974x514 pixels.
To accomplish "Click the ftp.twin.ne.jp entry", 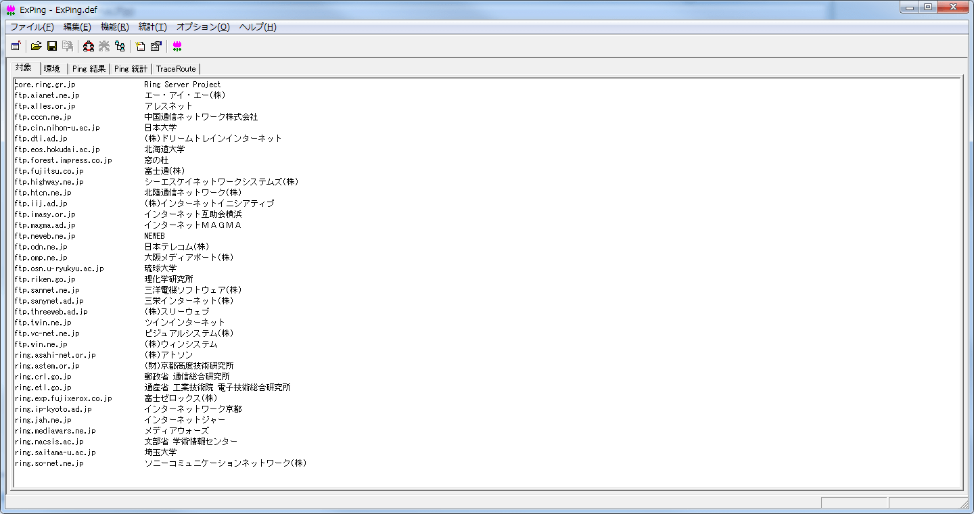I will coord(43,323).
